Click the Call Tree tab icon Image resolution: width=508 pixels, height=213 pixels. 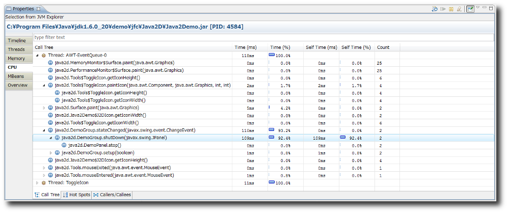(37, 195)
